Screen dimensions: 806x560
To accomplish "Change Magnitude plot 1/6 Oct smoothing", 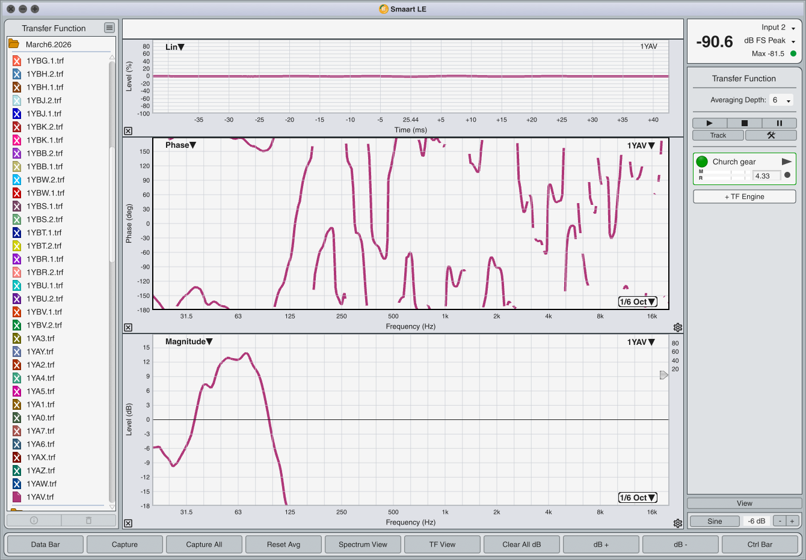I will point(638,498).
